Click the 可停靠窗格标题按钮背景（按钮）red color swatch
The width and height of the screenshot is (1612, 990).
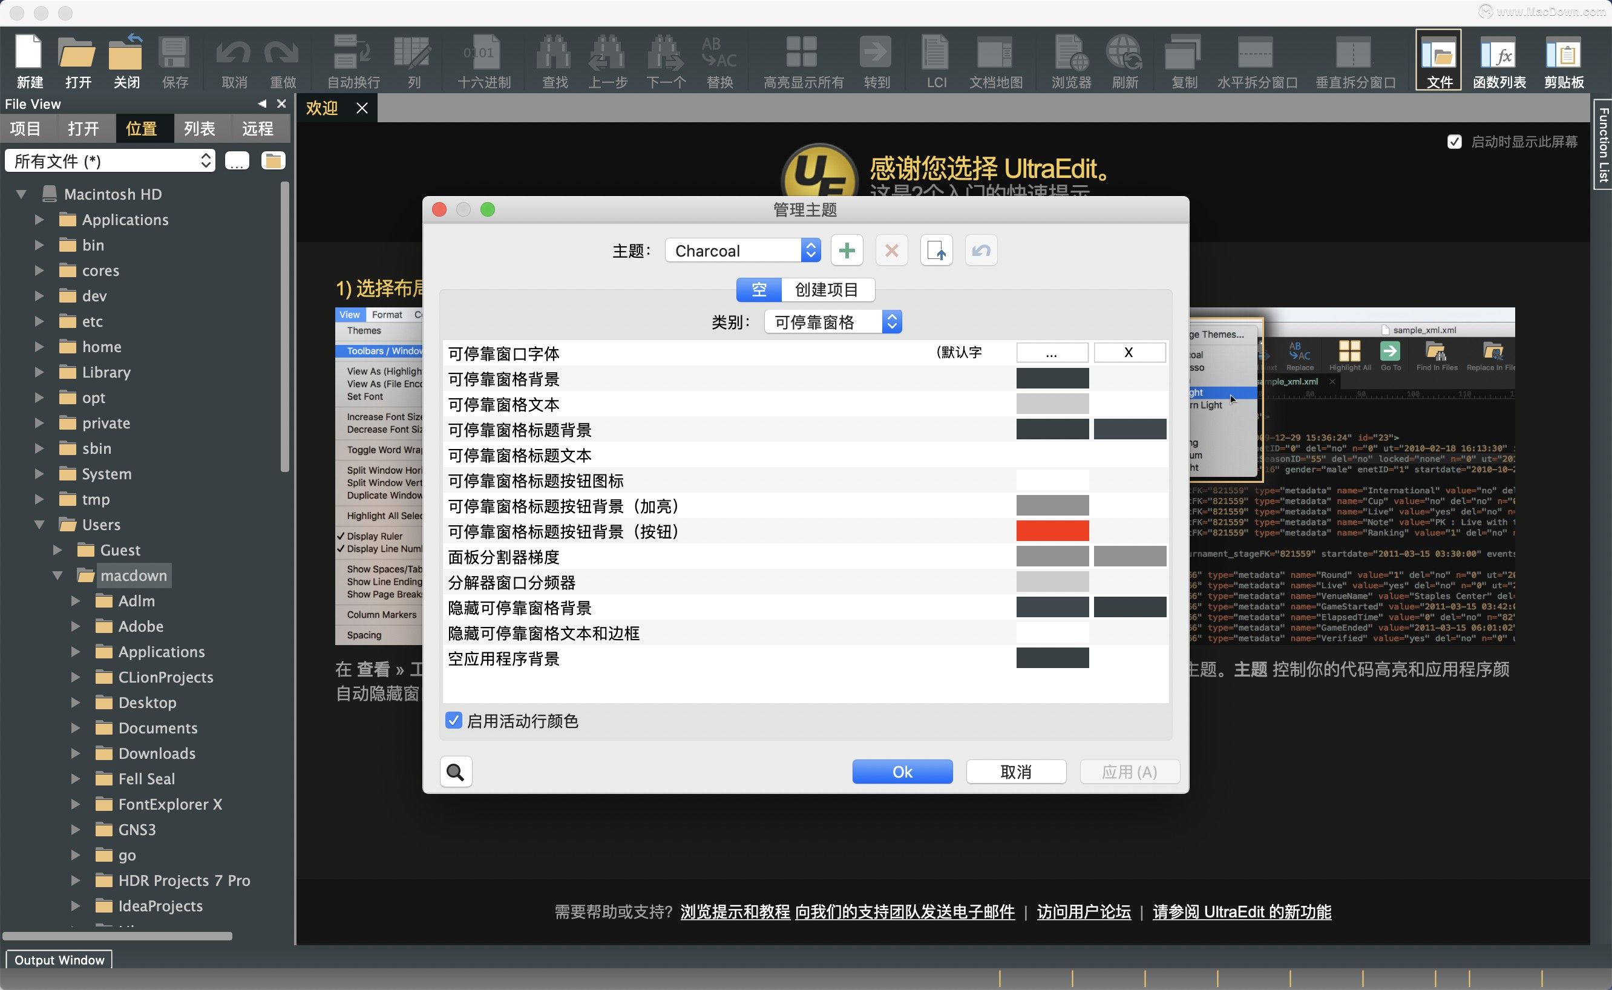tap(1050, 531)
